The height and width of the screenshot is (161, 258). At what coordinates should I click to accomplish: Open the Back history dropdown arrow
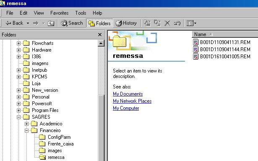click(x=28, y=23)
